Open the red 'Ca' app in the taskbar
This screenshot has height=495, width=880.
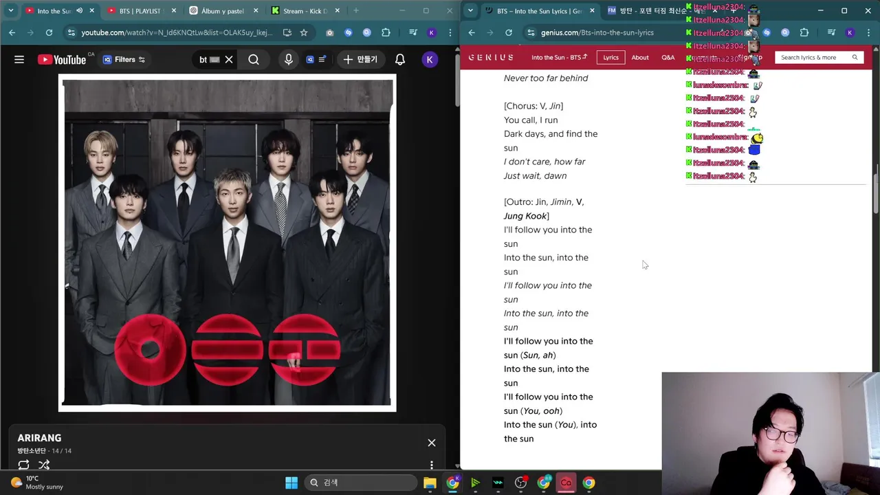pos(566,483)
